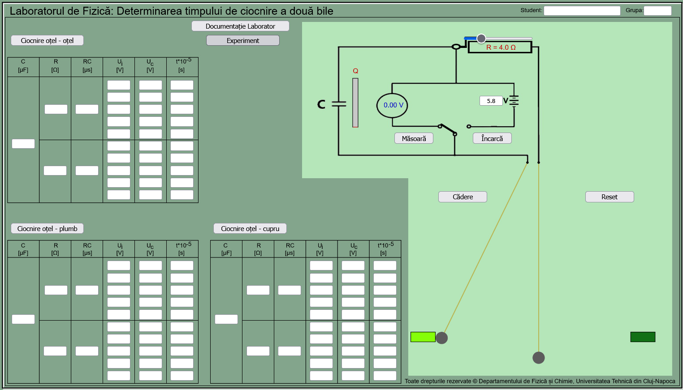Click the dark green block on right
Screen dimensions: 683x390
(x=643, y=337)
